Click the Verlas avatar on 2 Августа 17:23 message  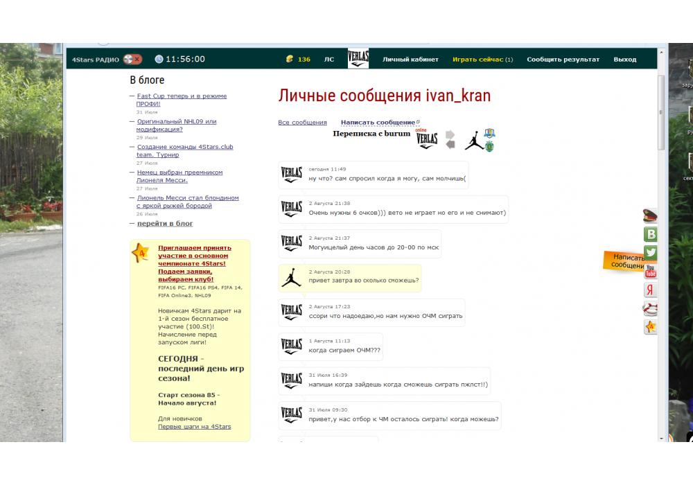pos(292,312)
